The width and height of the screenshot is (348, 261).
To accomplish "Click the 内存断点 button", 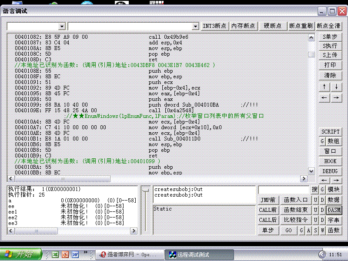I will point(243,26).
